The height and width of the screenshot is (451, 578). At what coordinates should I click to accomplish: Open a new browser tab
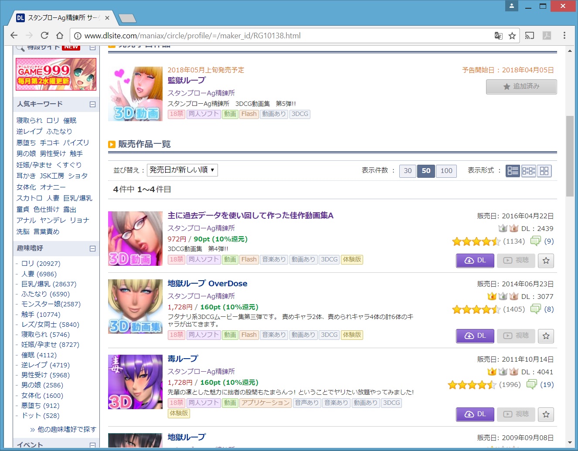[x=127, y=18]
